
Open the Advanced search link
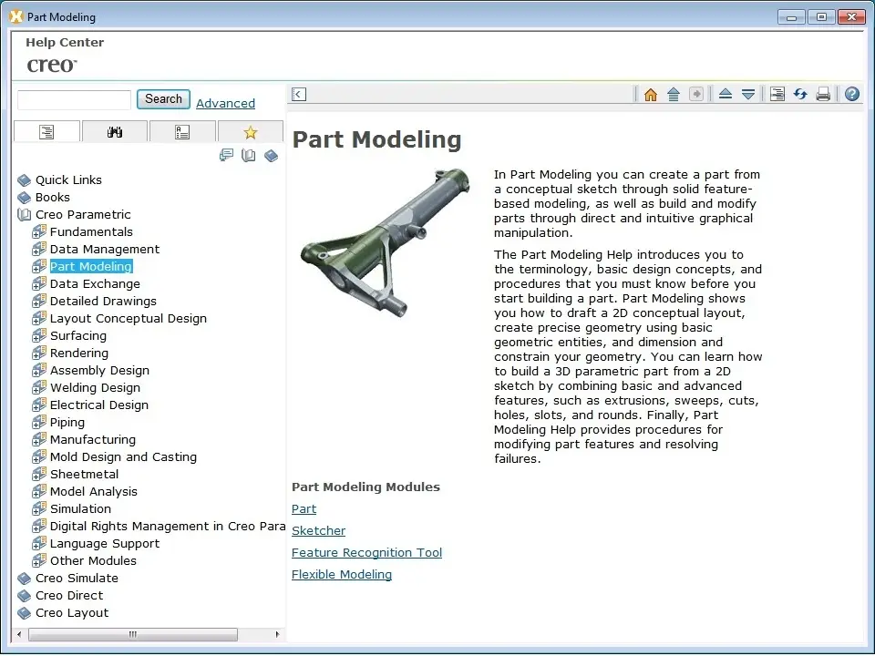[x=225, y=103]
